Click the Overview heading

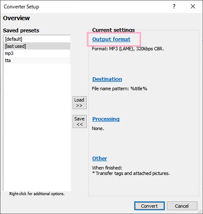pyautogui.click(x=16, y=18)
